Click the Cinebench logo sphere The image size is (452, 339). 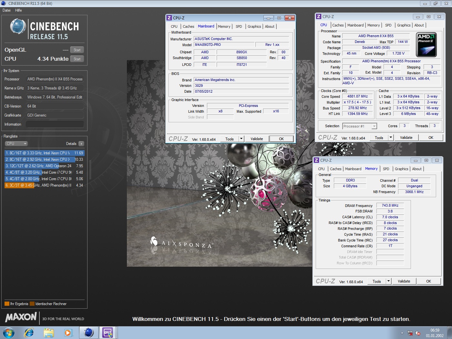pos(18,26)
